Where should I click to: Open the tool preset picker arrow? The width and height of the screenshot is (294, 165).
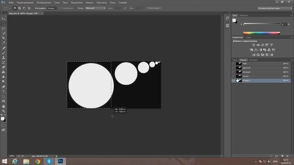point(10,8)
